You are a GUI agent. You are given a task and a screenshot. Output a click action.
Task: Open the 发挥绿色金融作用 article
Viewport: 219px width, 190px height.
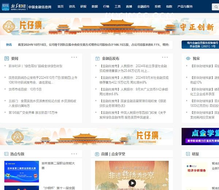(133, 115)
